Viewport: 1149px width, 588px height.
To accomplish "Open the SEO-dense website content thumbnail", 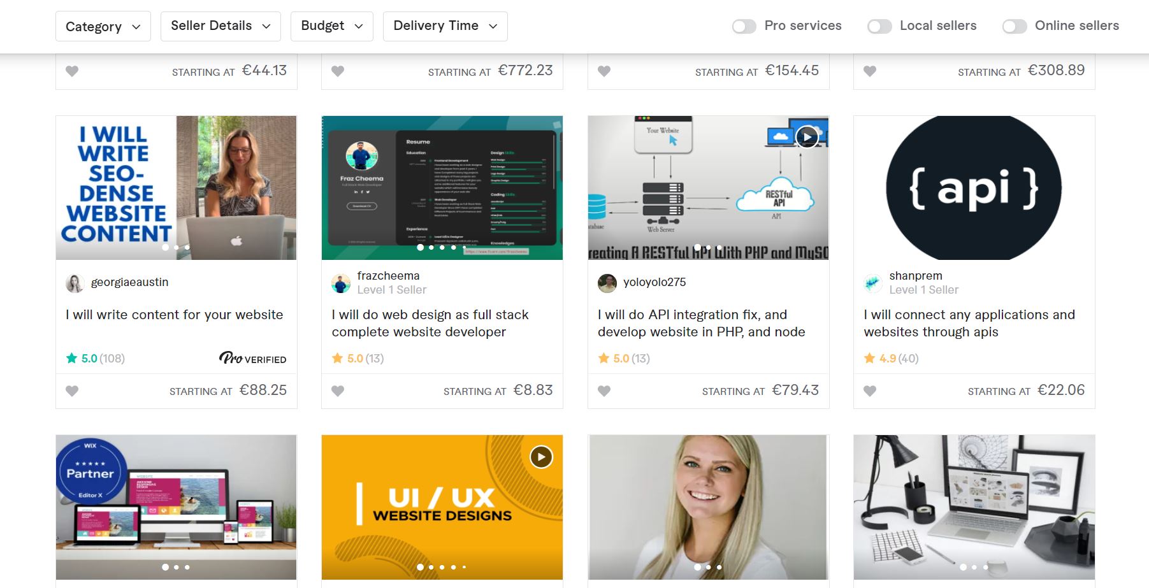I will (177, 188).
